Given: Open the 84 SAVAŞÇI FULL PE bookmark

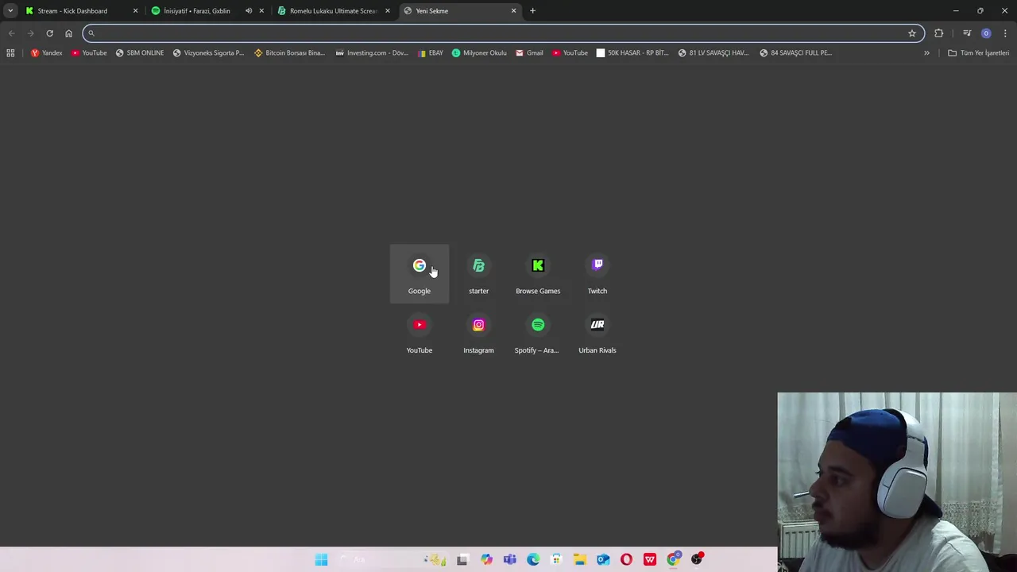Looking at the screenshot, I should point(795,53).
